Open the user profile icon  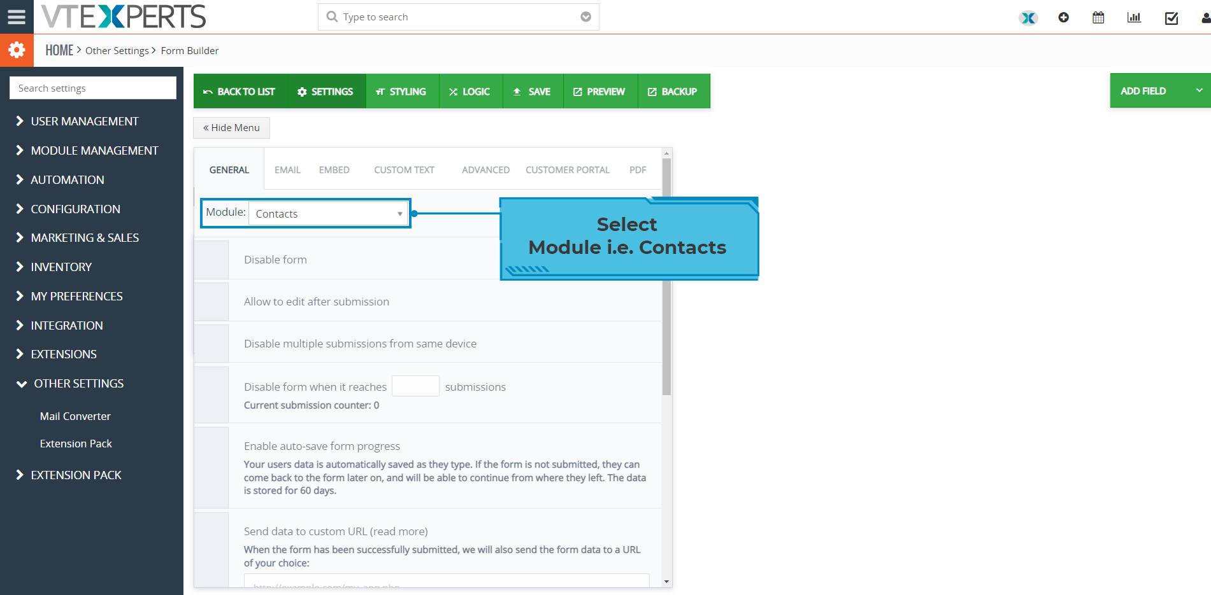[x=1205, y=18]
